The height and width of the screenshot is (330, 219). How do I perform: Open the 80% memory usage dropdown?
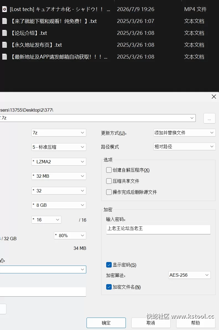(x=70, y=235)
